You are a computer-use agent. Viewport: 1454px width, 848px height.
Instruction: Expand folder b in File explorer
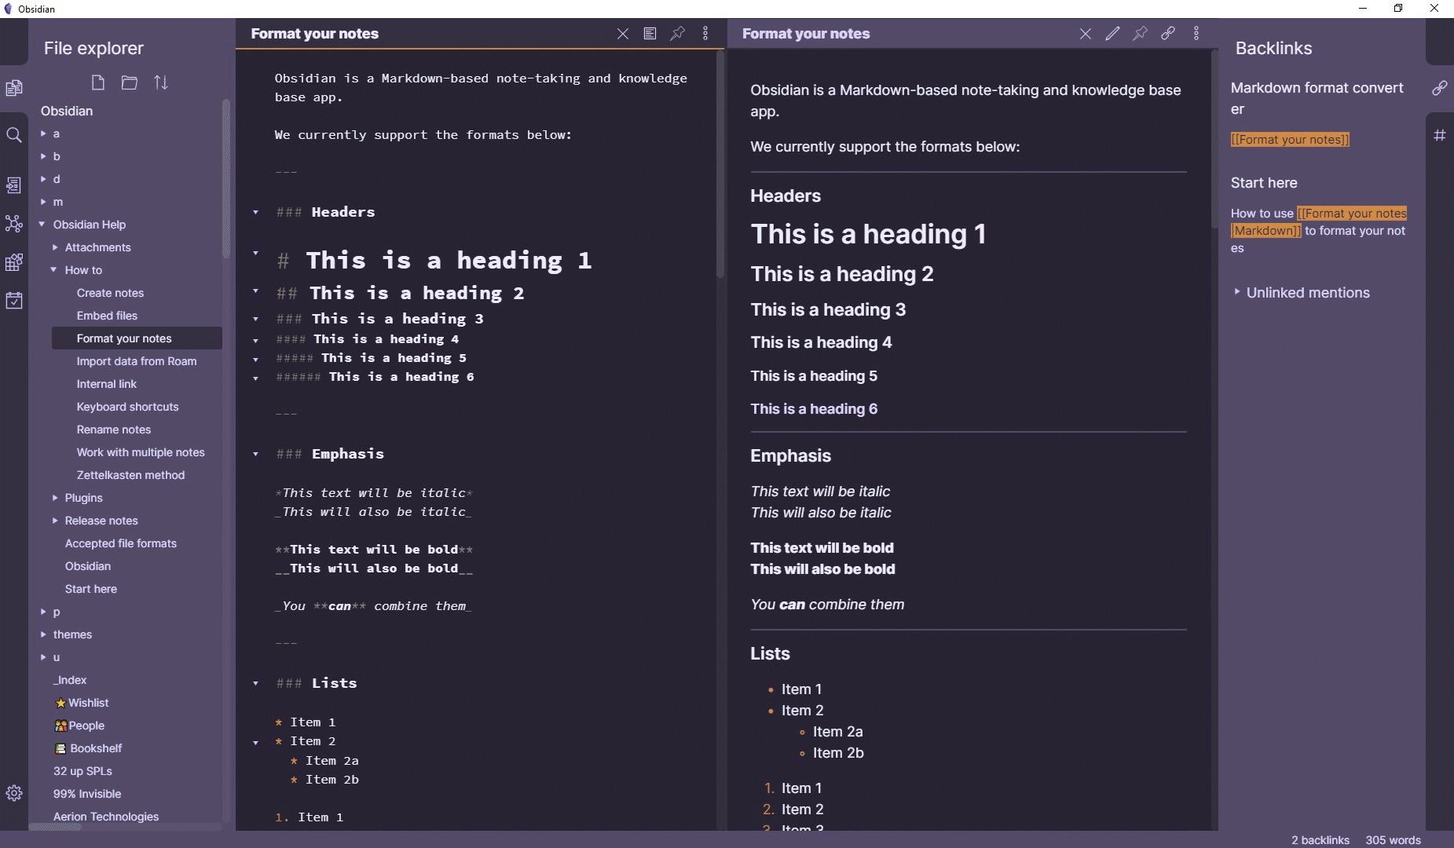[43, 156]
